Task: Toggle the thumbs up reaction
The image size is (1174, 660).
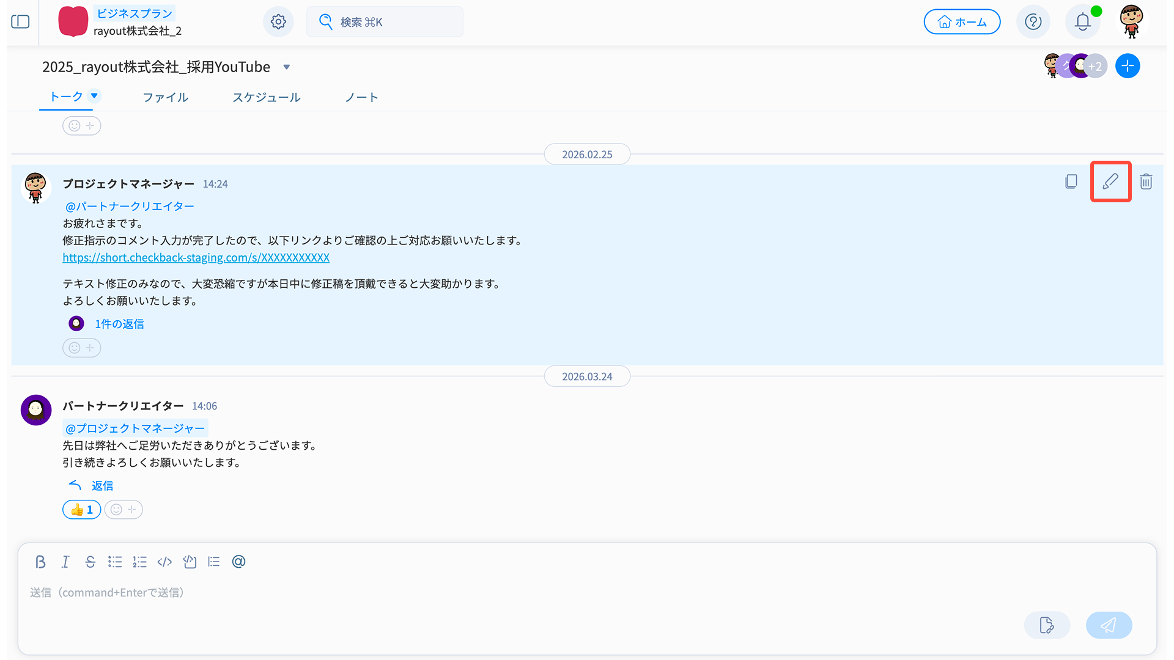Action: pyautogui.click(x=81, y=510)
